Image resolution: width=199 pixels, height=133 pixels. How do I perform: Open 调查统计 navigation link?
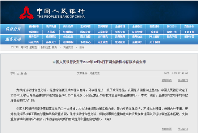pos(154,26)
